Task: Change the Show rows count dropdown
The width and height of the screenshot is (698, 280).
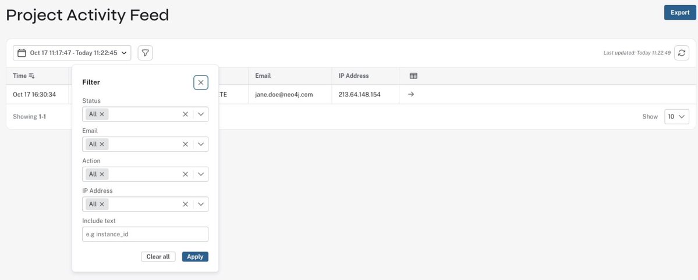Action: (676, 116)
